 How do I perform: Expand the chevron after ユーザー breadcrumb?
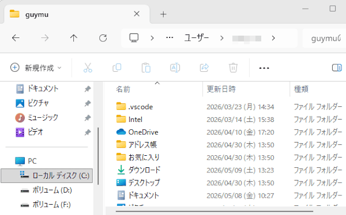tap(222, 38)
